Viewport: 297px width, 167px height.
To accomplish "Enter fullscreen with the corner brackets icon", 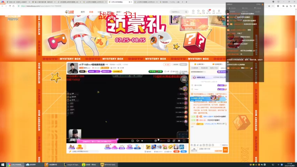I will click(x=184, y=141).
